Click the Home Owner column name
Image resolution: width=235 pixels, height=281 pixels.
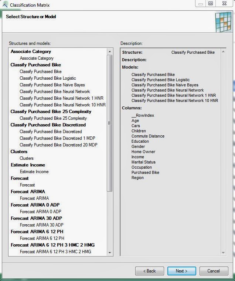(x=143, y=152)
